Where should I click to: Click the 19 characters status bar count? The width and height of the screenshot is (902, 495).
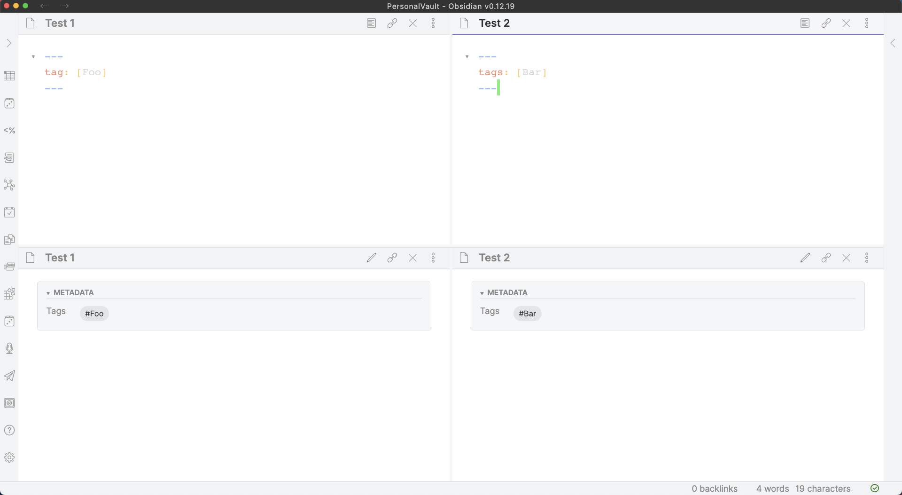click(x=823, y=488)
